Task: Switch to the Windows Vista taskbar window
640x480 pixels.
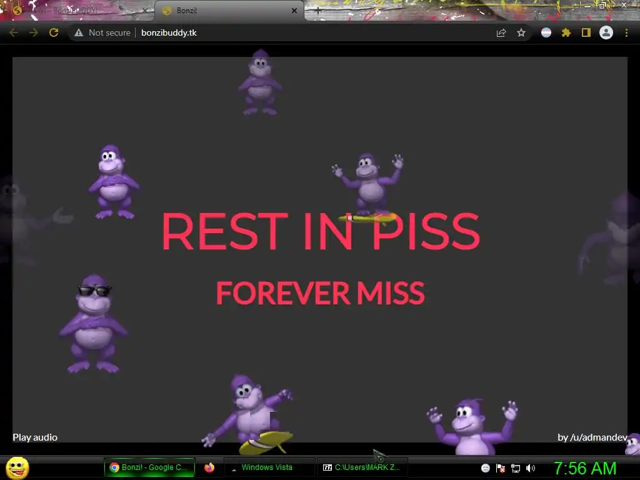Action: [x=269, y=467]
